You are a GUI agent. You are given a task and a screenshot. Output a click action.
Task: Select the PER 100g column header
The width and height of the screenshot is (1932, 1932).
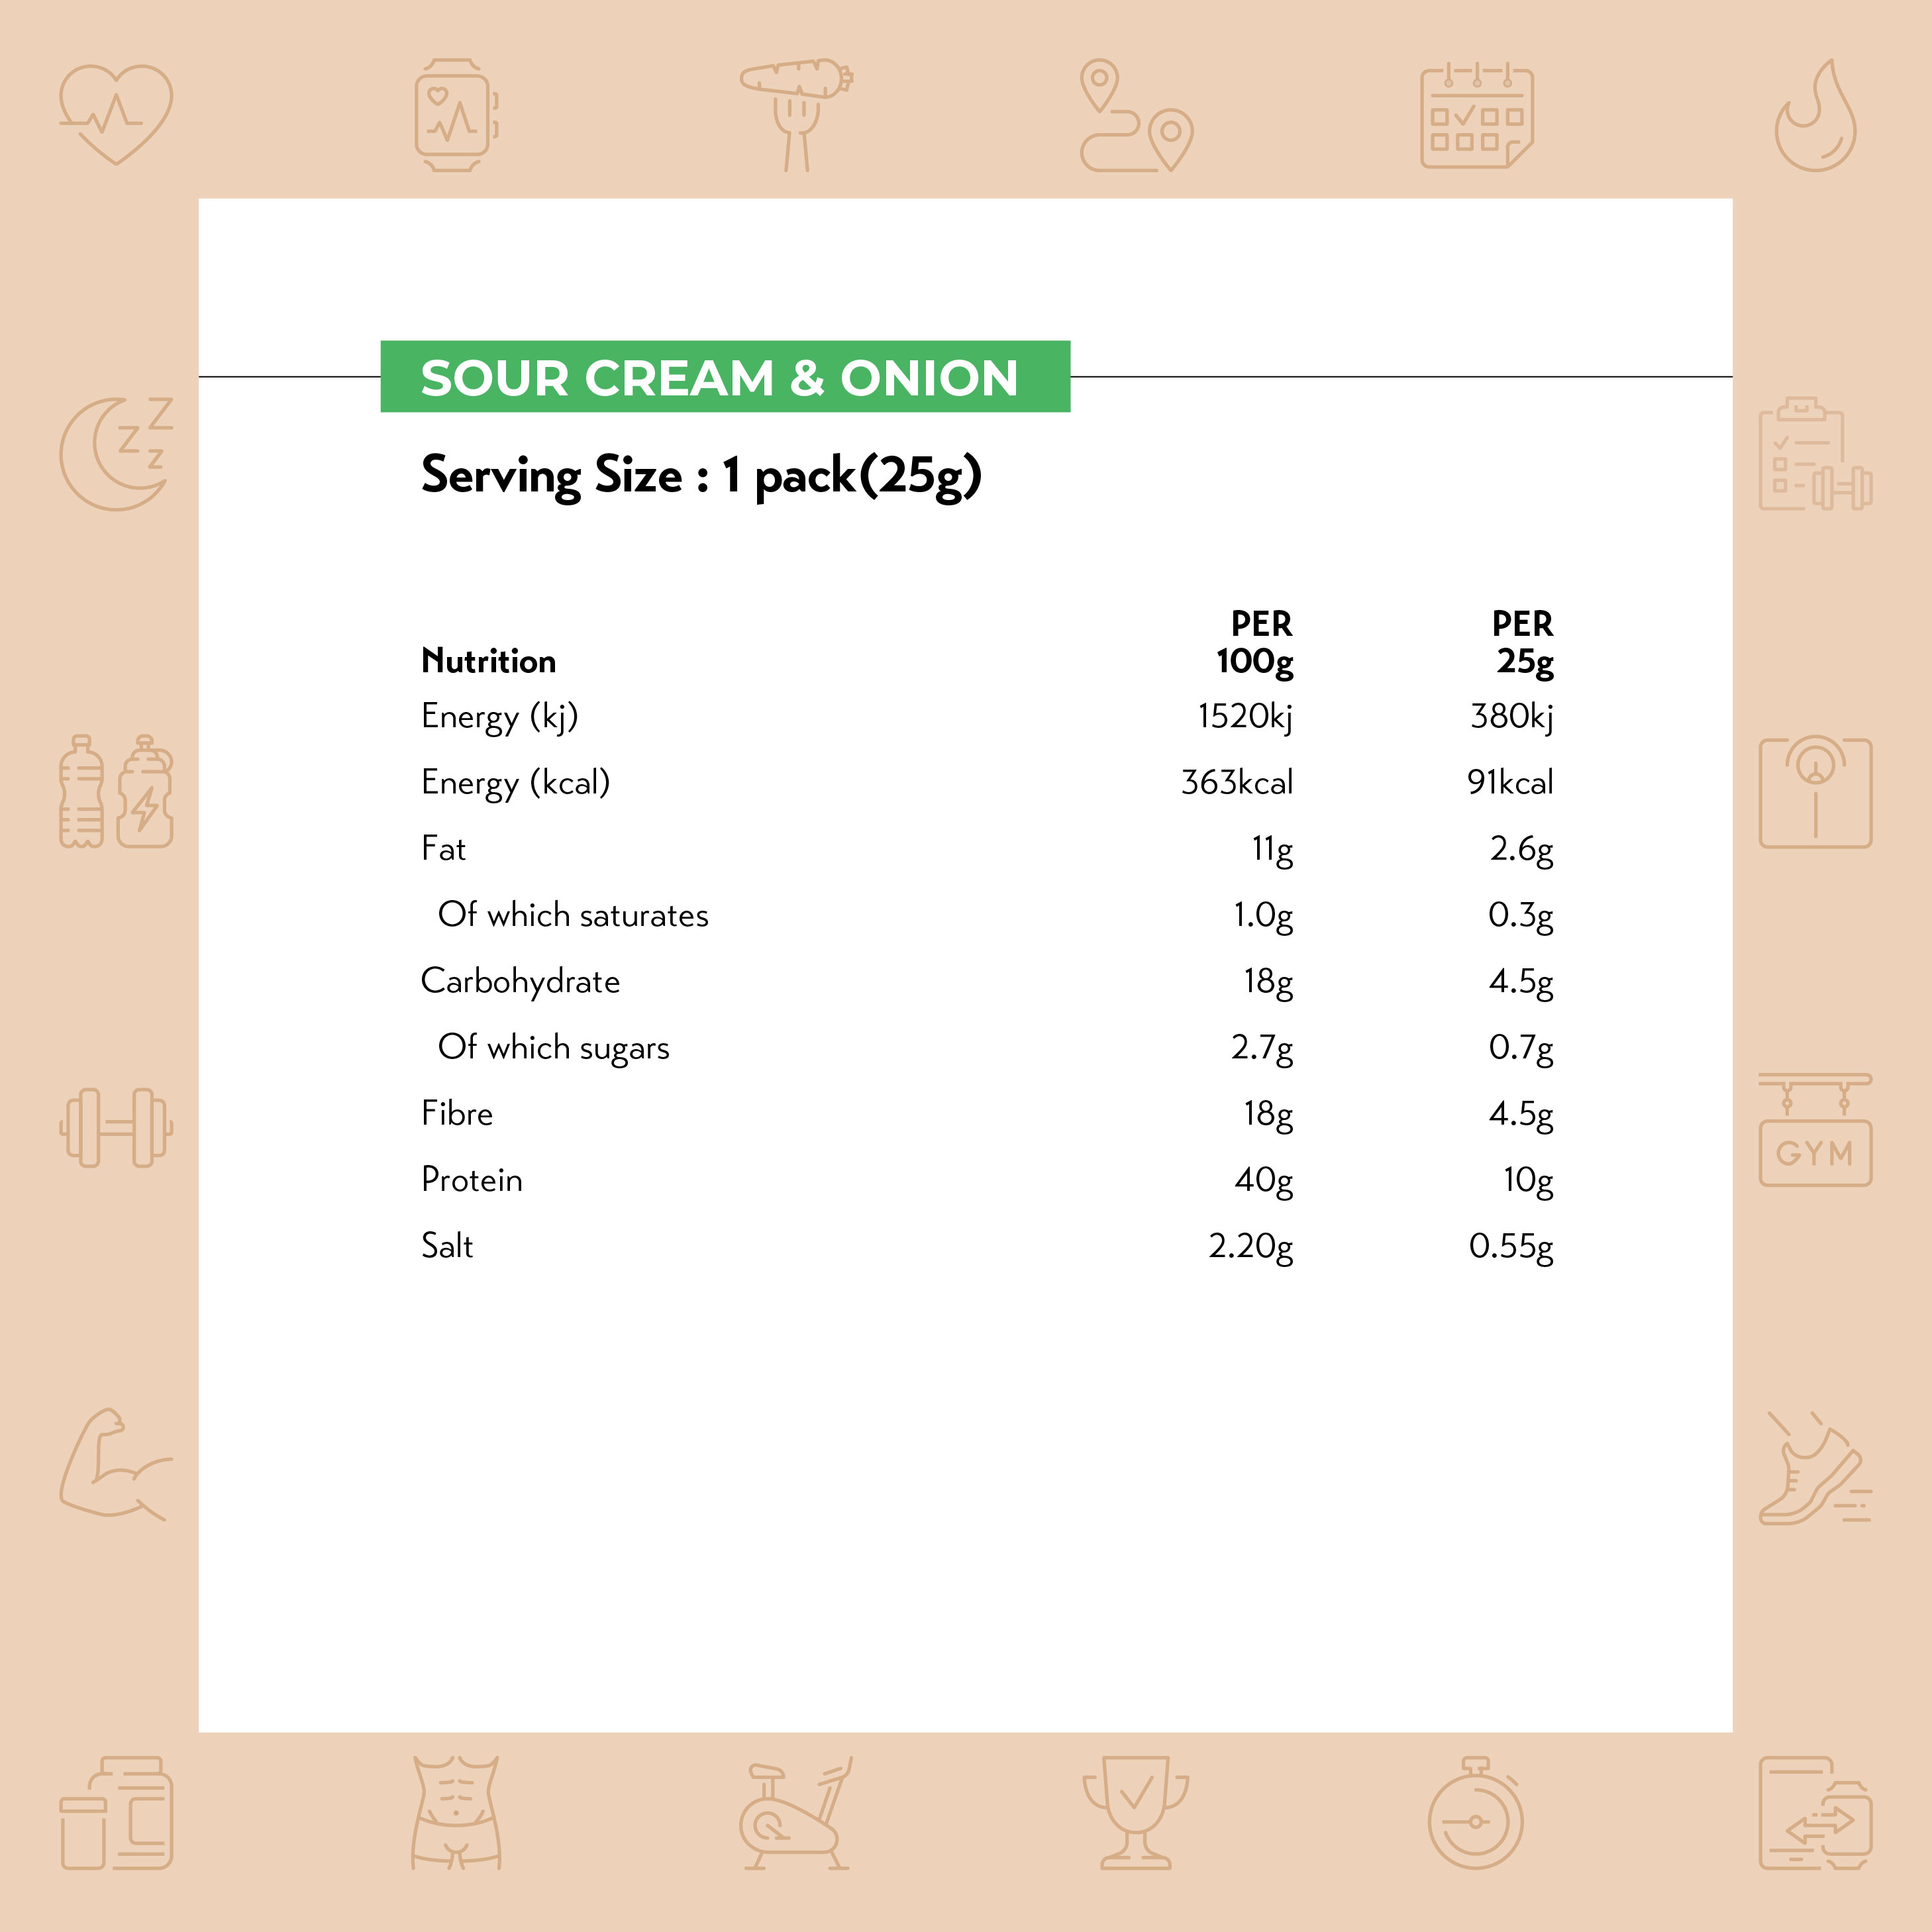(1255, 643)
